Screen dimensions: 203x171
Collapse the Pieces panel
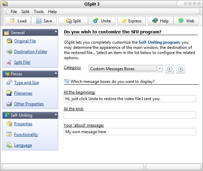pyautogui.click(x=56, y=73)
